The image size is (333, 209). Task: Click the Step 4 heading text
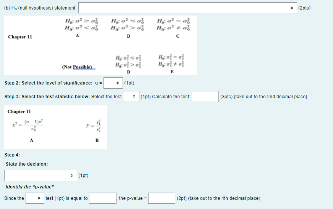[12, 155]
